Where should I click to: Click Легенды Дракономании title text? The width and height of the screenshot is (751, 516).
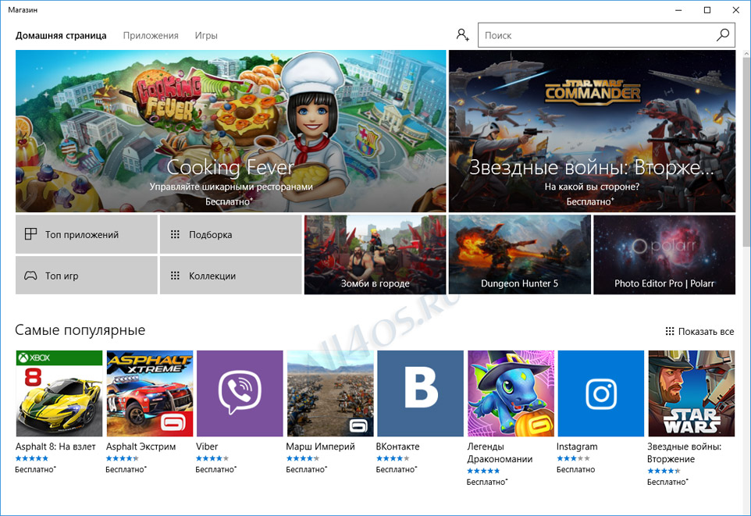click(500, 452)
